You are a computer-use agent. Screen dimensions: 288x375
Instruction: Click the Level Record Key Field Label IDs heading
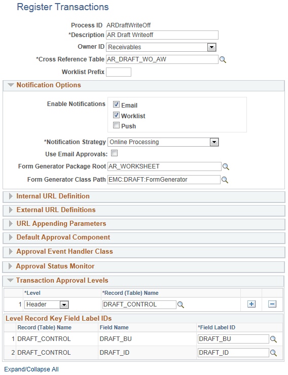tap(58, 318)
